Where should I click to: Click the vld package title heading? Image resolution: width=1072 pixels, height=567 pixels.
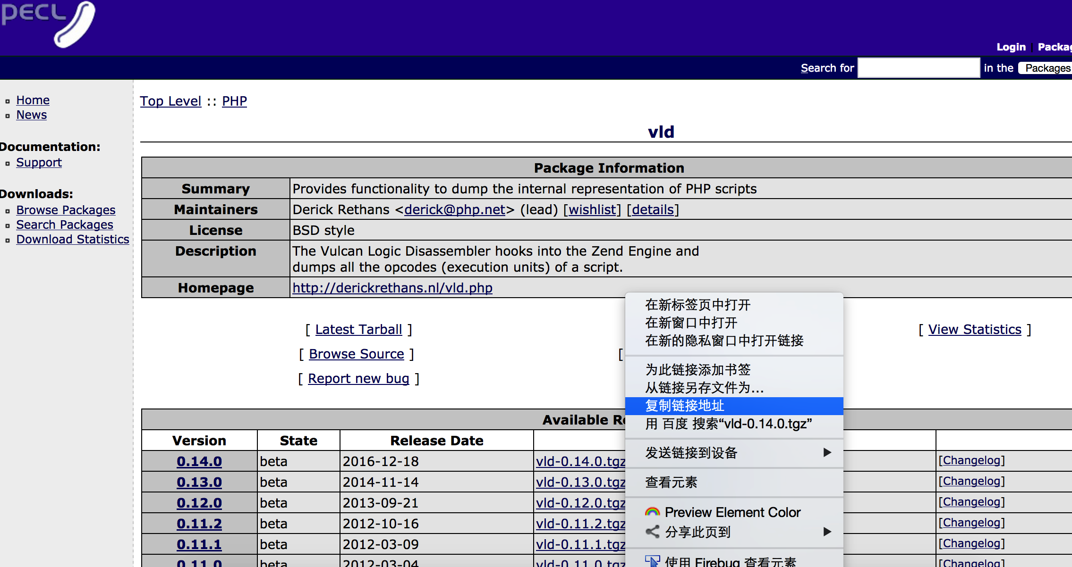click(661, 132)
